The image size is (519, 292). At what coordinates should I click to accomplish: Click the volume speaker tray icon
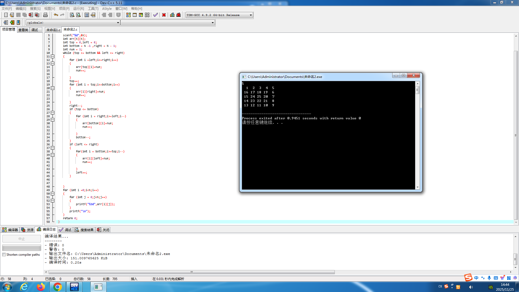coord(471,287)
